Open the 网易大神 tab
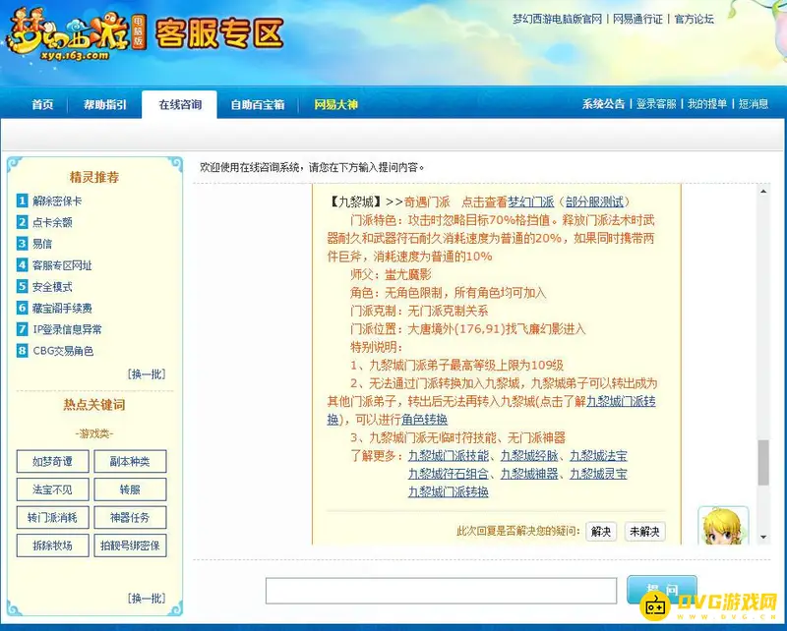 [335, 104]
